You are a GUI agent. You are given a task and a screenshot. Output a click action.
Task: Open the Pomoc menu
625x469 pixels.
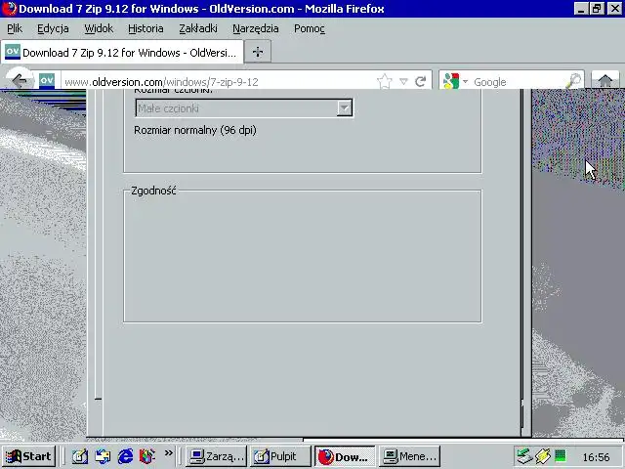pos(309,28)
